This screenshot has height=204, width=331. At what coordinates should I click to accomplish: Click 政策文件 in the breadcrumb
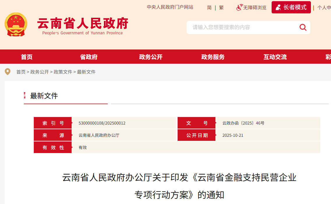tap(63, 72)
